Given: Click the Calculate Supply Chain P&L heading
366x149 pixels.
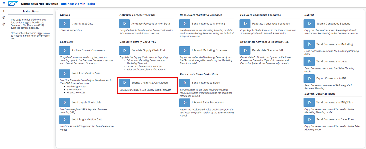Looking at the screenshot, I should pos(138,42).
